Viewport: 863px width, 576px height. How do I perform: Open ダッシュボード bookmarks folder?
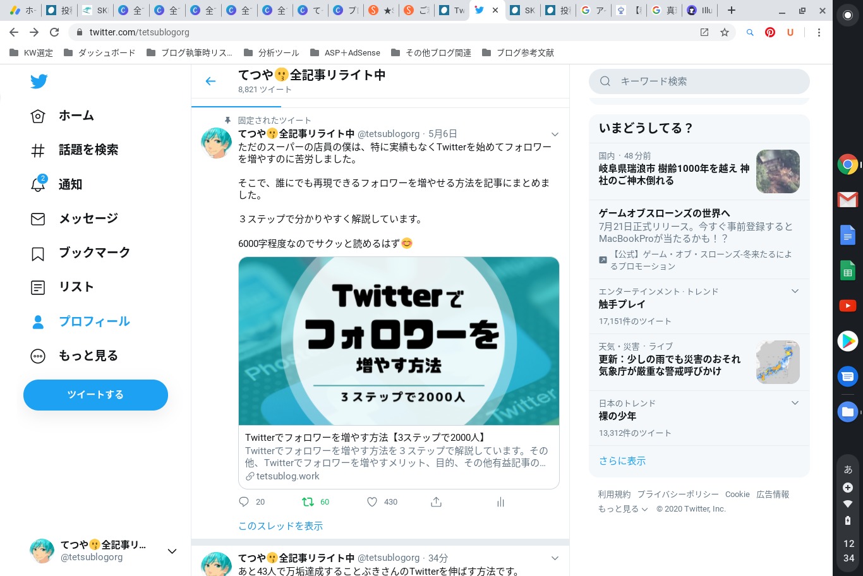(100, 52)
